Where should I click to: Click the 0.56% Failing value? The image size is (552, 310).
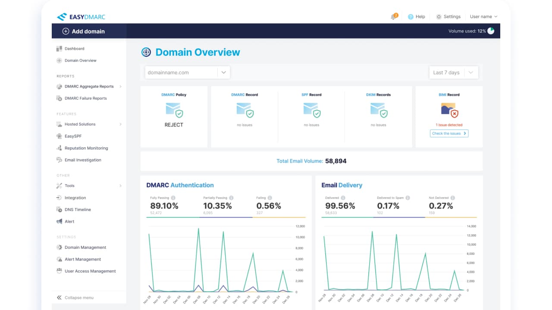tap(269, 206)
